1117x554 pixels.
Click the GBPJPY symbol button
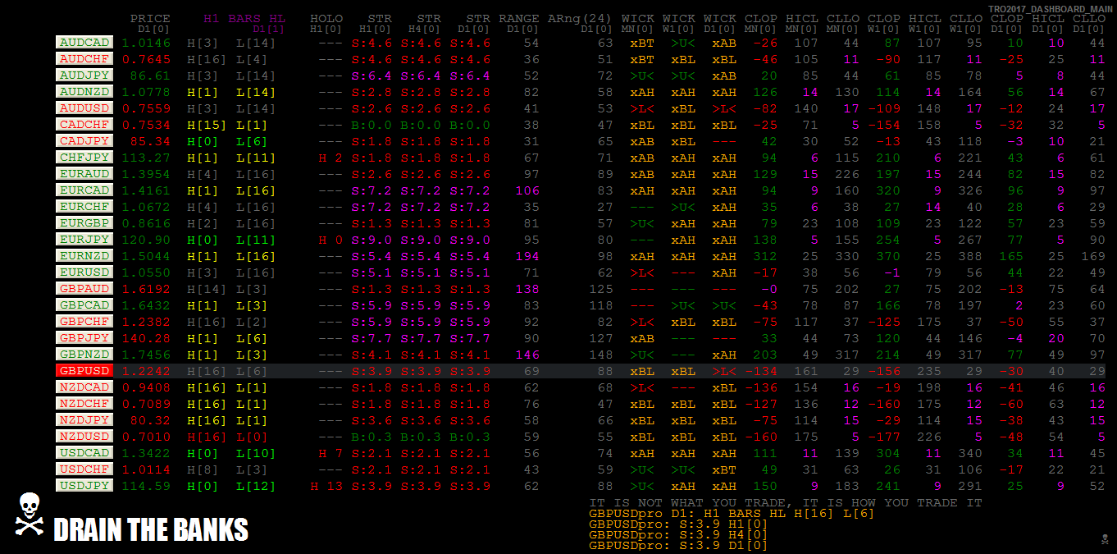coord(84,338)
